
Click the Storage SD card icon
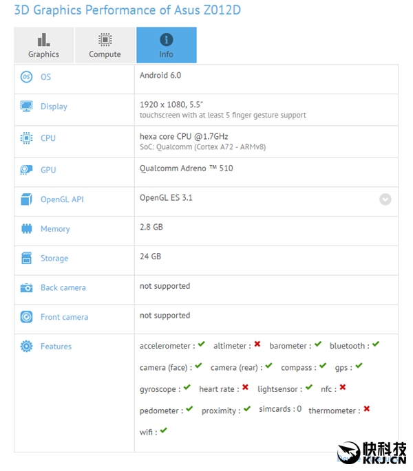tap(26, 259)
